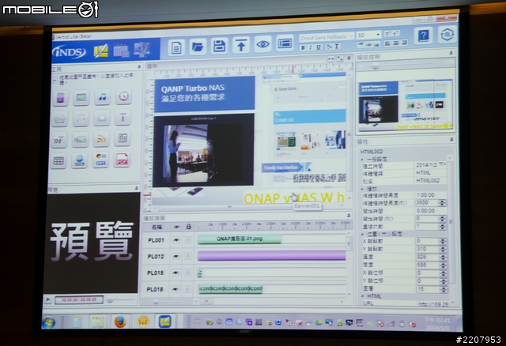Click the zoom slider in playback control panel
Image resolution: width=506 pixels, height=346 pixels.
coord(374,66)
